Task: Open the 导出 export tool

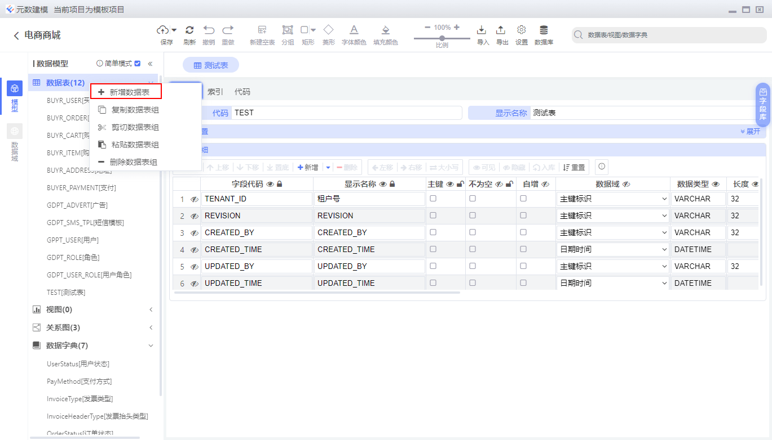Action: [x=501, y=30]
